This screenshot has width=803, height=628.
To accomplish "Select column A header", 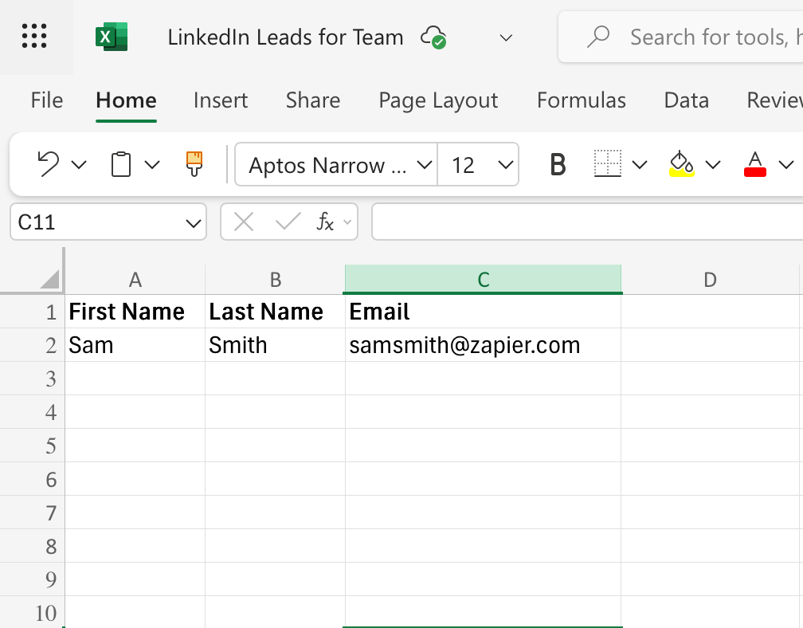I will point(135,280).
